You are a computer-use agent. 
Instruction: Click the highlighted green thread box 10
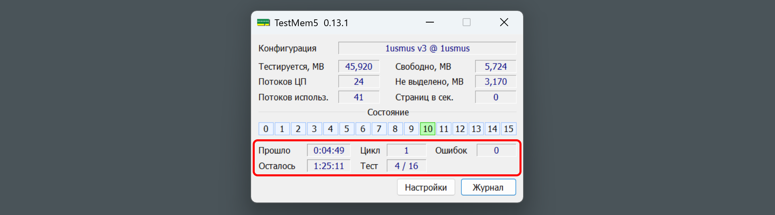tap(427, 129)
